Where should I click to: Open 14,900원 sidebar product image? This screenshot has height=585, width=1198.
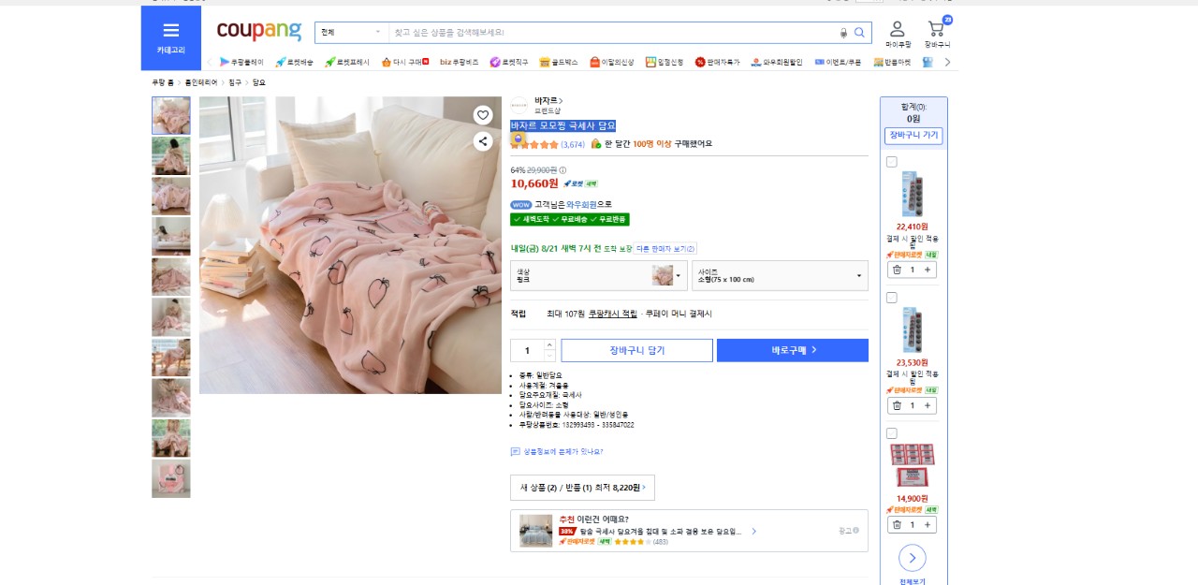point(913,465)
